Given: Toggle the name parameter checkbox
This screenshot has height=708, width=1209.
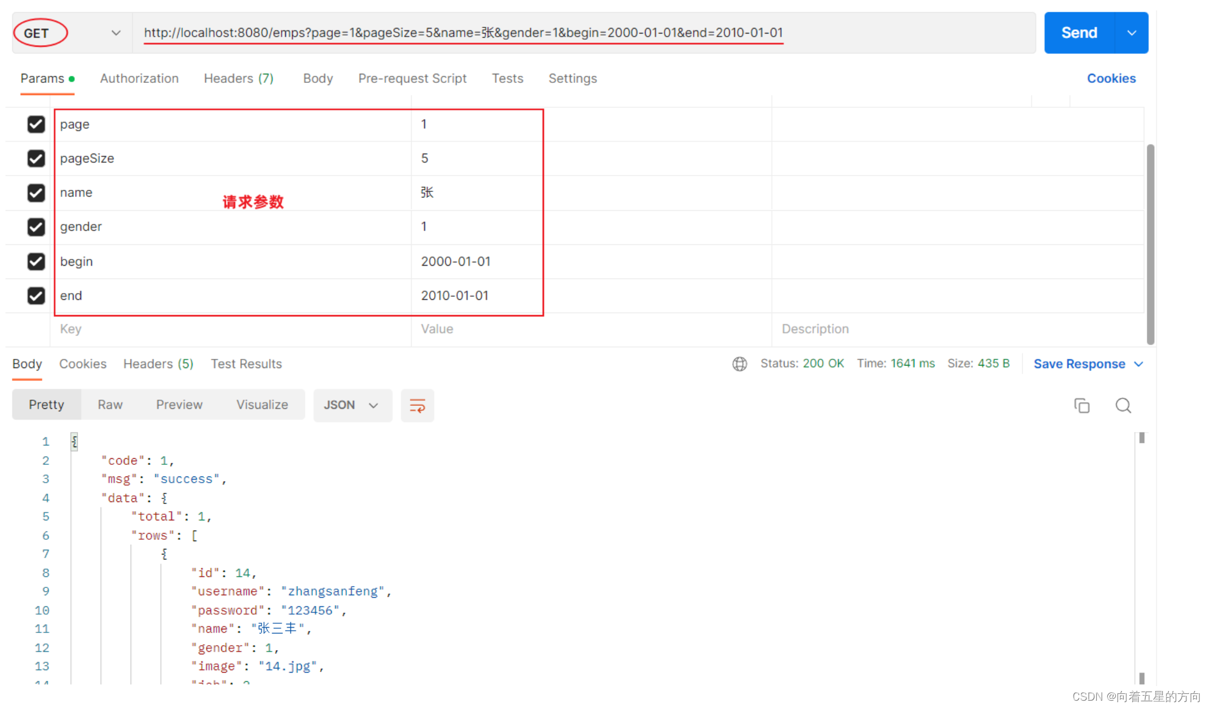Looking at the screenshot, I should tap(36, 193).
